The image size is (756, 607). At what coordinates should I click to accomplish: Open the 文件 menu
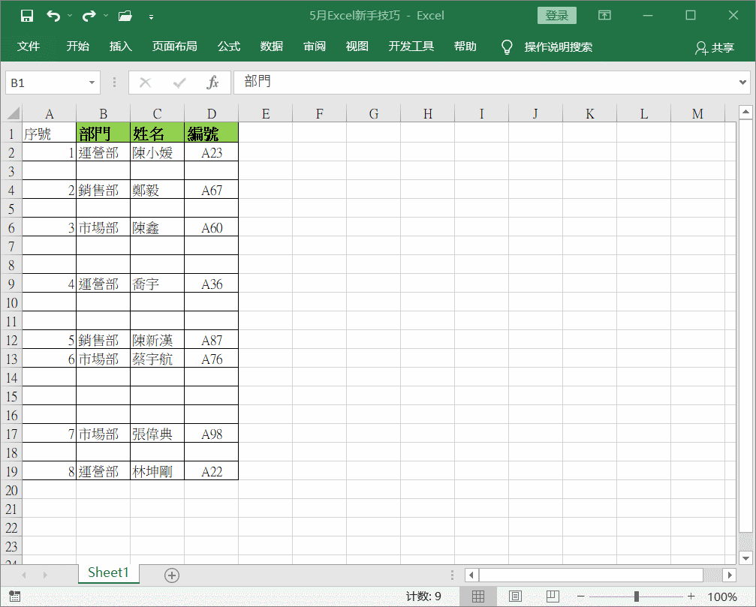click(29, 47)
